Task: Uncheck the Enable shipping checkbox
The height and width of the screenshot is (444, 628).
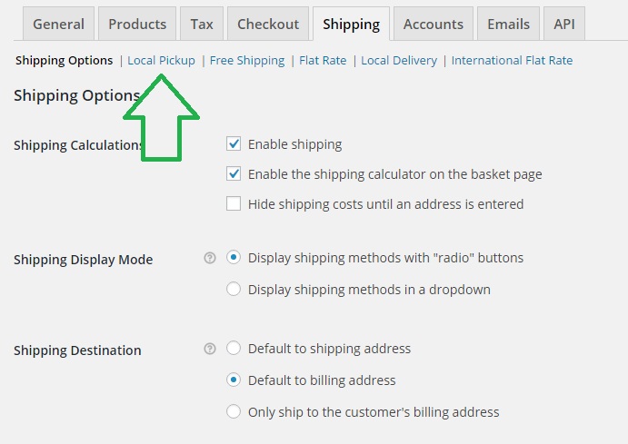Action: point(234,143)
